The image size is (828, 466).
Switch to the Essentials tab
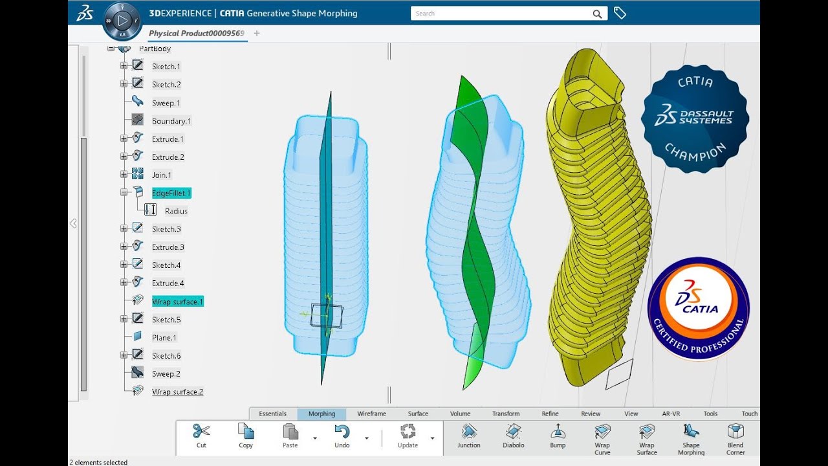pyautogui.click(x=272, y=414)
